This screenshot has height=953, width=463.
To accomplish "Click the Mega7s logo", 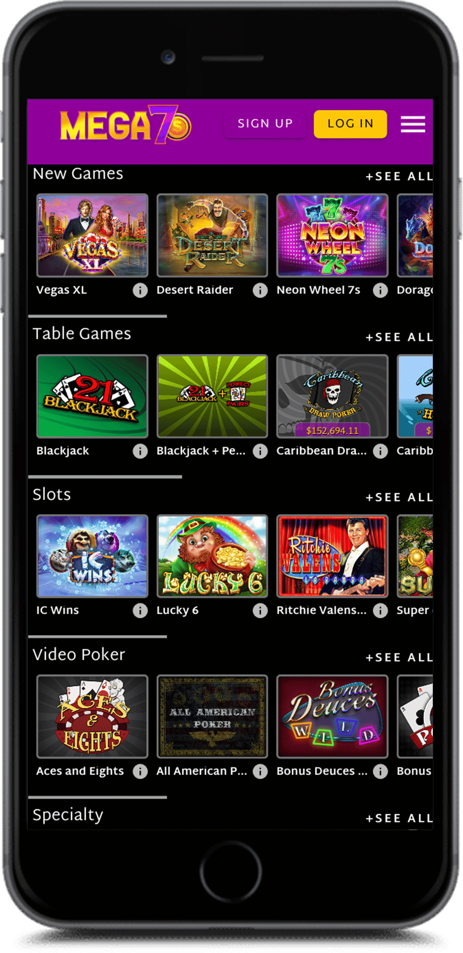I will (x=125, y=125).
